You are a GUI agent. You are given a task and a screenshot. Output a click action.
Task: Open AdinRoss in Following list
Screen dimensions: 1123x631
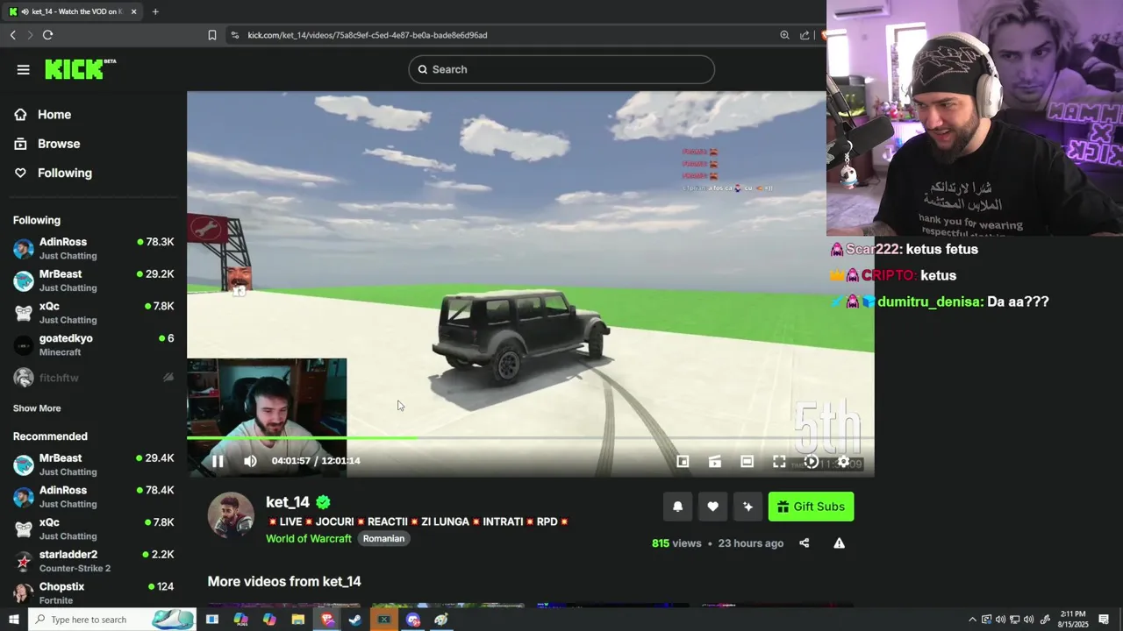point(93,248)
